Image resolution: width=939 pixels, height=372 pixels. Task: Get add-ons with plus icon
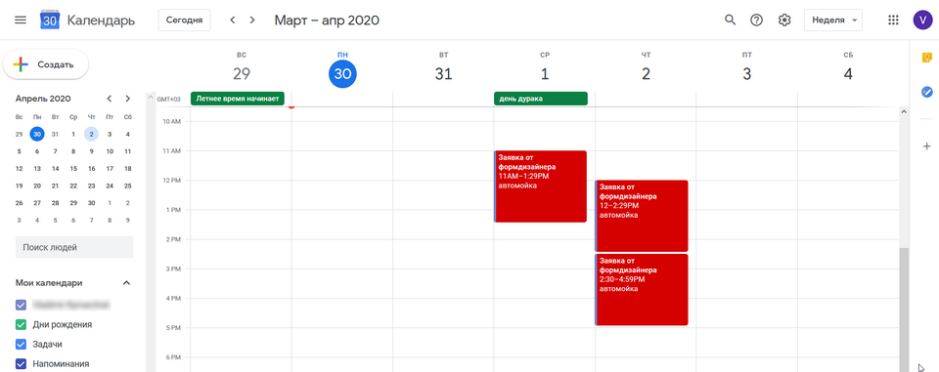click(926, 145)
